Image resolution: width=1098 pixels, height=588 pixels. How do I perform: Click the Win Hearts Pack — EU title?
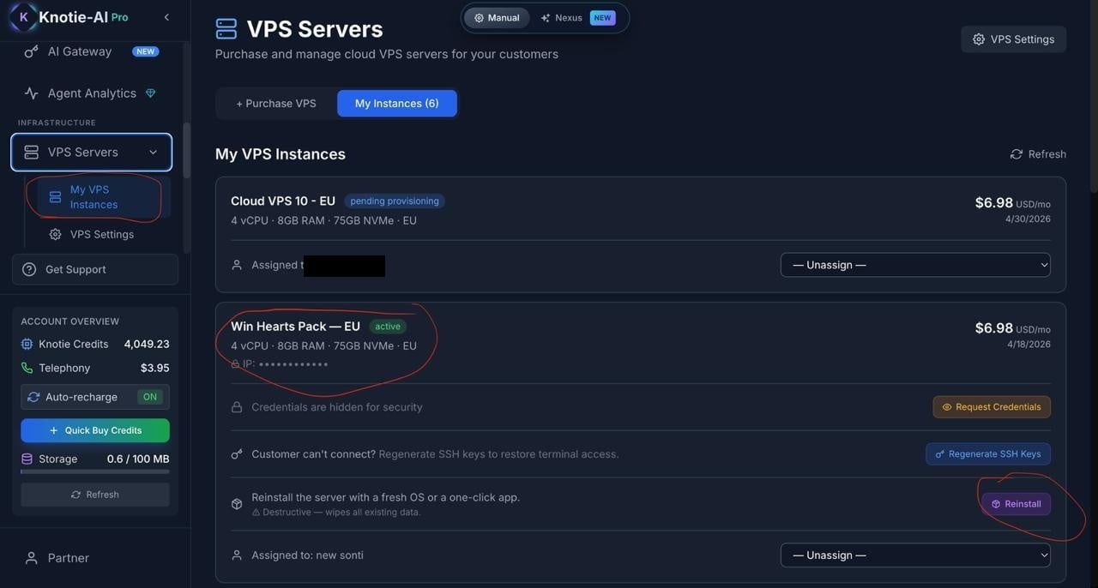[295, 327]
